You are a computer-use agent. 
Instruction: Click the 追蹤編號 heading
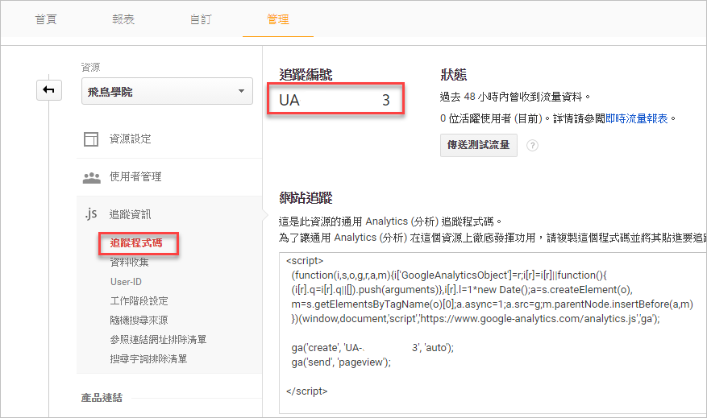306,75
